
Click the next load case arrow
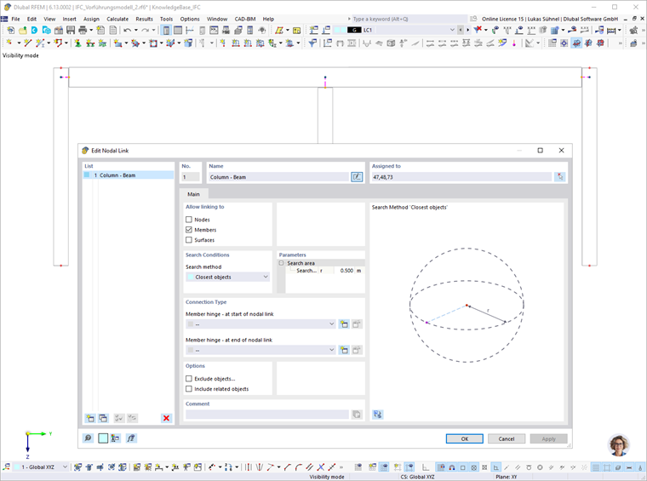467,30
